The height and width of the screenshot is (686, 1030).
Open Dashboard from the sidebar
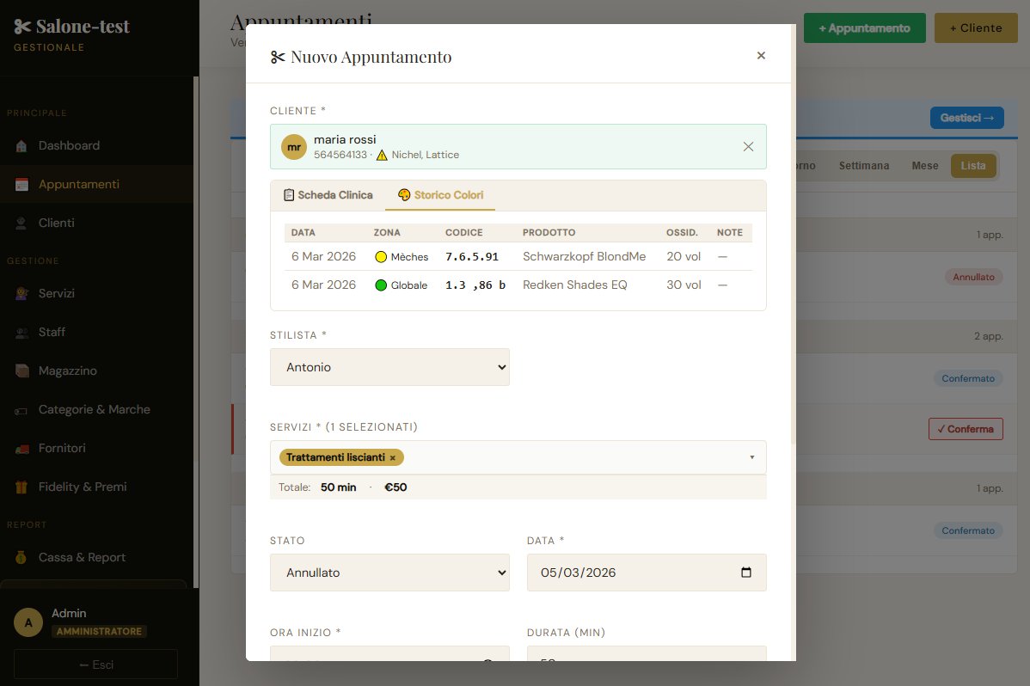(96, 146)
